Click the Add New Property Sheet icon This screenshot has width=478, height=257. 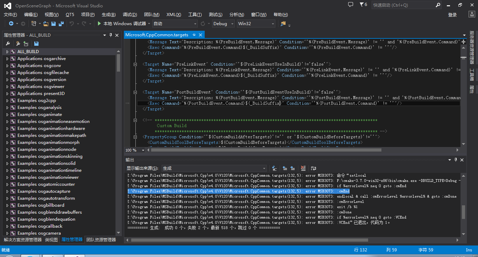pos(18,44)
